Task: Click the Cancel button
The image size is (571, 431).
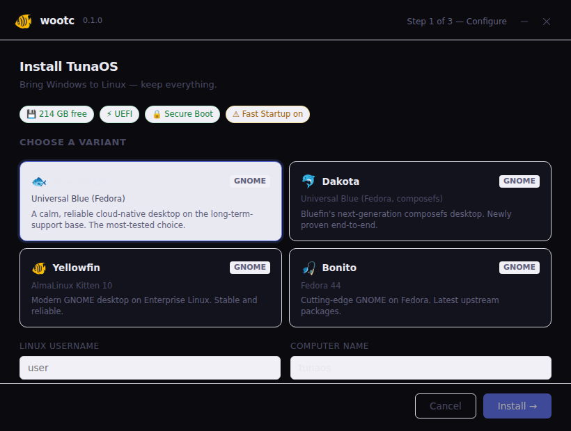Action: pyautogui.click(x=446, y=406)
